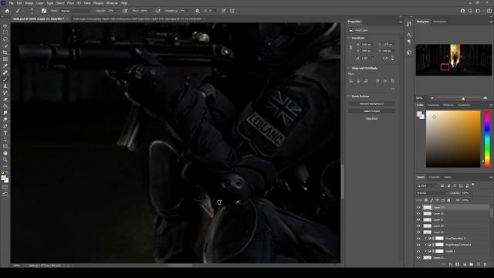Image resolution: width=494 pixels, height=278 pixels.
Task: Open the Opacity dropdown arrow in options bar
Action: 118,11
